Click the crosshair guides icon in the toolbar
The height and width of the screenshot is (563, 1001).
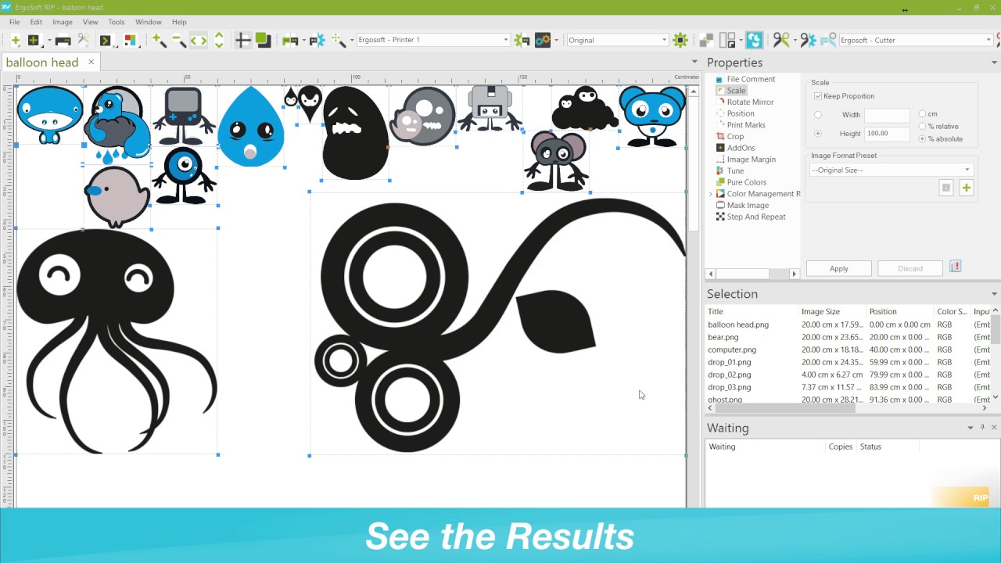pyautogui.click(x=242, y=41)
